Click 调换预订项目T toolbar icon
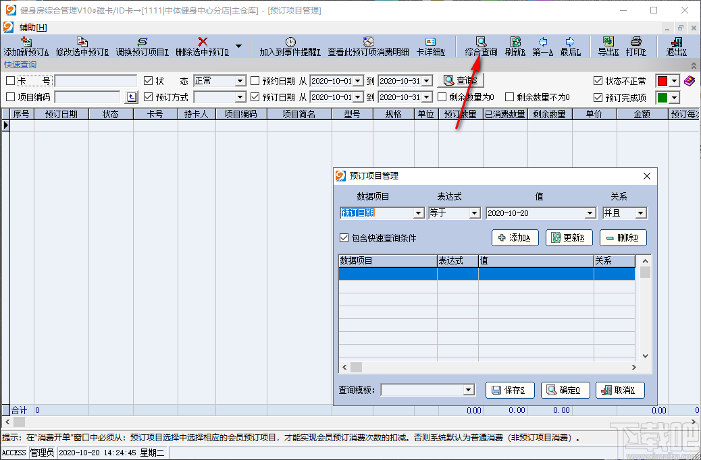Image resolution: width=701 pixels, height=460 pixels. coord(142,42)
